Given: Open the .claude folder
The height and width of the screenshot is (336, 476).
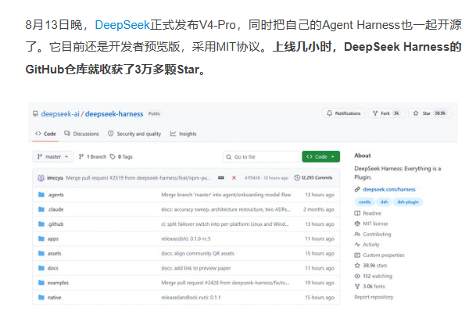Looking at the screenshot, I should tap(55, 209).
